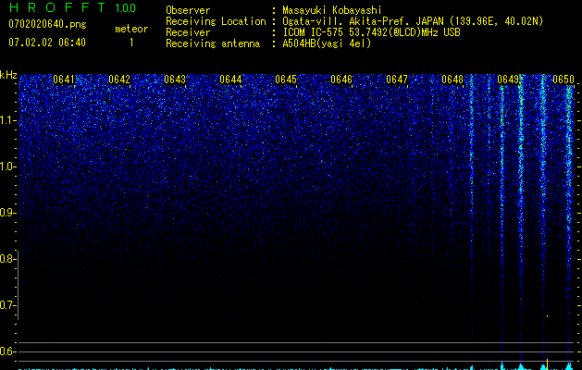Click the 1.0 kHz axis label
Image resolution: width=582 pixels, height=370 pixels.
coord(7,166)
